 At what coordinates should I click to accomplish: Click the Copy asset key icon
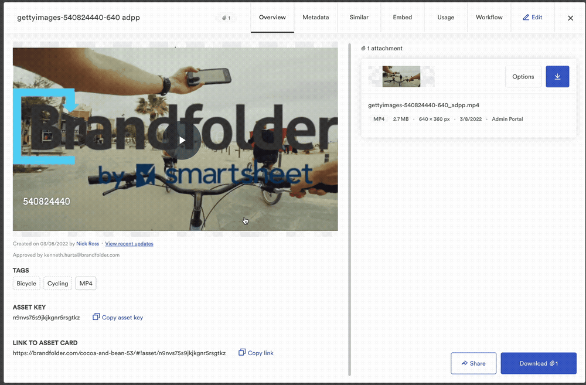[96, 316]
